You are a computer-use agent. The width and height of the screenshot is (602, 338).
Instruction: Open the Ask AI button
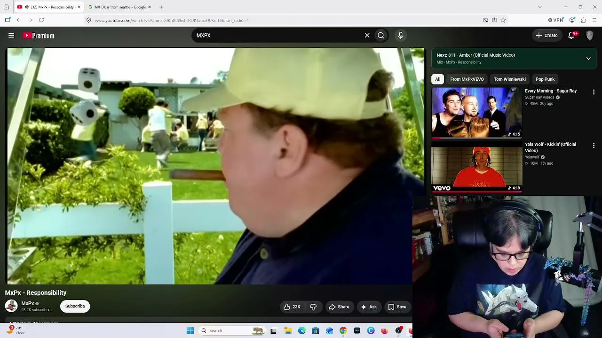[368, 307]
